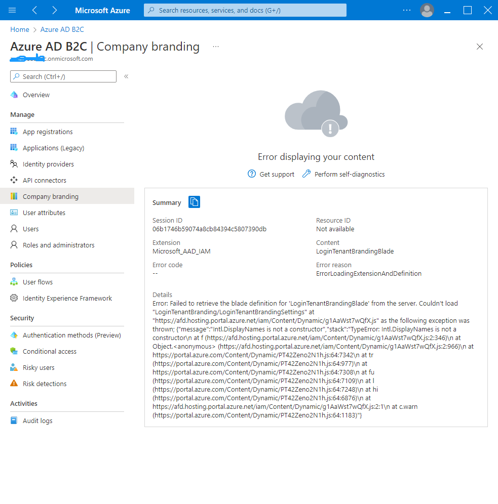Select the content value LoginTenantBrandingBlade
Viewport: 498px width, 504px height.
(355, 251)
